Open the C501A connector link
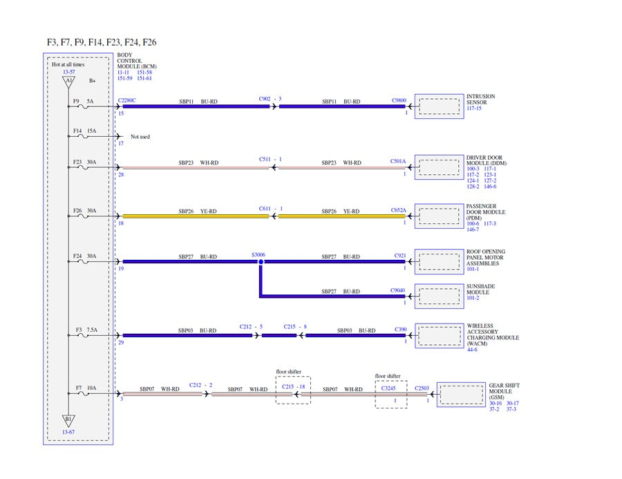The width and height of the screenshot is (622, 479). [398, 160]
